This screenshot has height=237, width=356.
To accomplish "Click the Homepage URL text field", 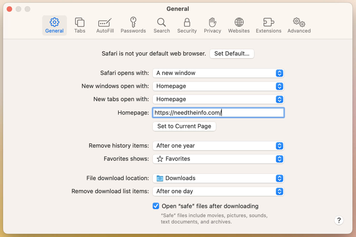I will (x=218, y=113).
